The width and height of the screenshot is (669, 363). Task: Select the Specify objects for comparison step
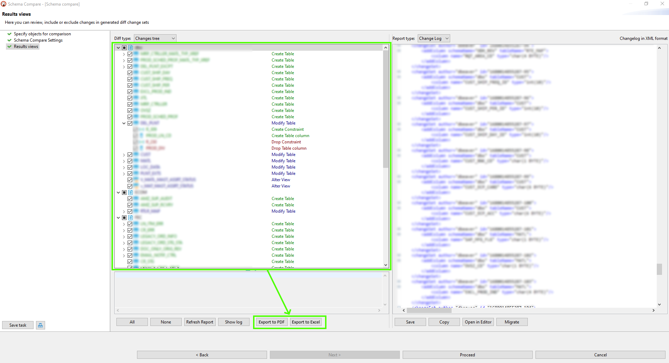tap(42, 34)
